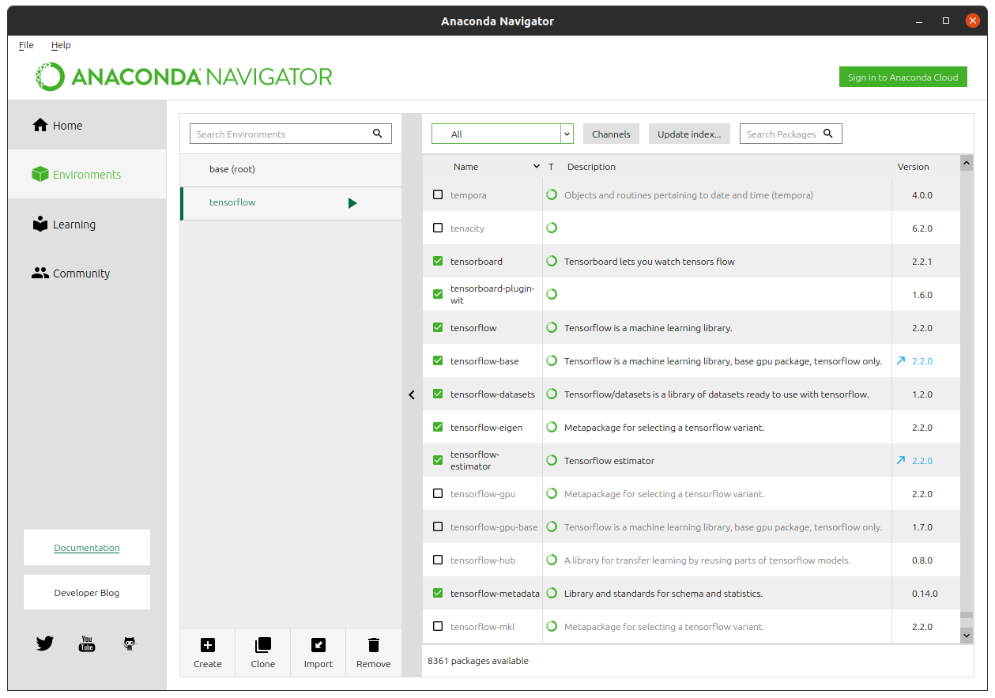The width and height of the screenshot is (995, 698).
Task: Check the tensorflow-hub package checkbox
Action: coord(438,560)
